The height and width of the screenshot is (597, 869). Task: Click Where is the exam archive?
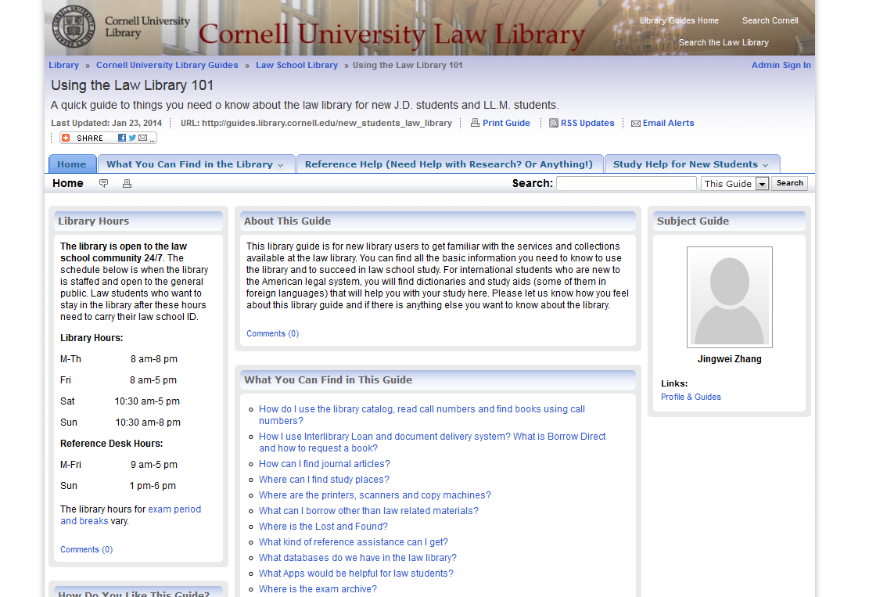[318, 588]
